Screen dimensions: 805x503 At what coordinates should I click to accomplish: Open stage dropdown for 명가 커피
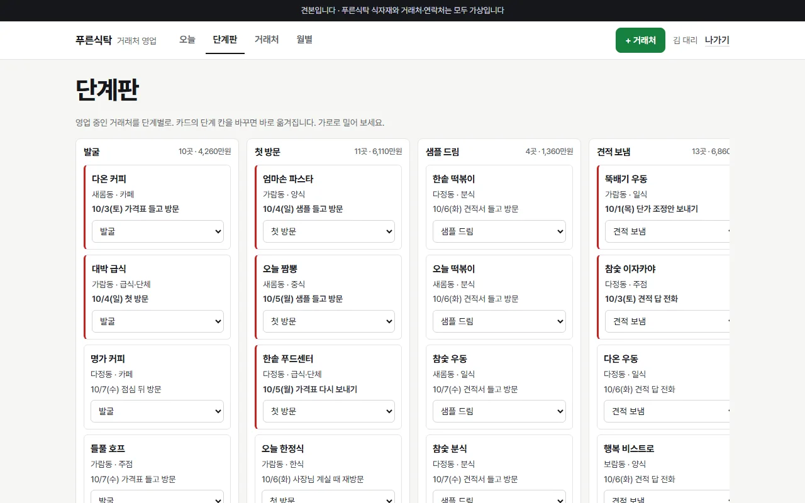click(157, 411)
